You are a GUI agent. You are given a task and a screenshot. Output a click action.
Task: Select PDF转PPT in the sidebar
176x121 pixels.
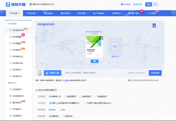(17, 50)
